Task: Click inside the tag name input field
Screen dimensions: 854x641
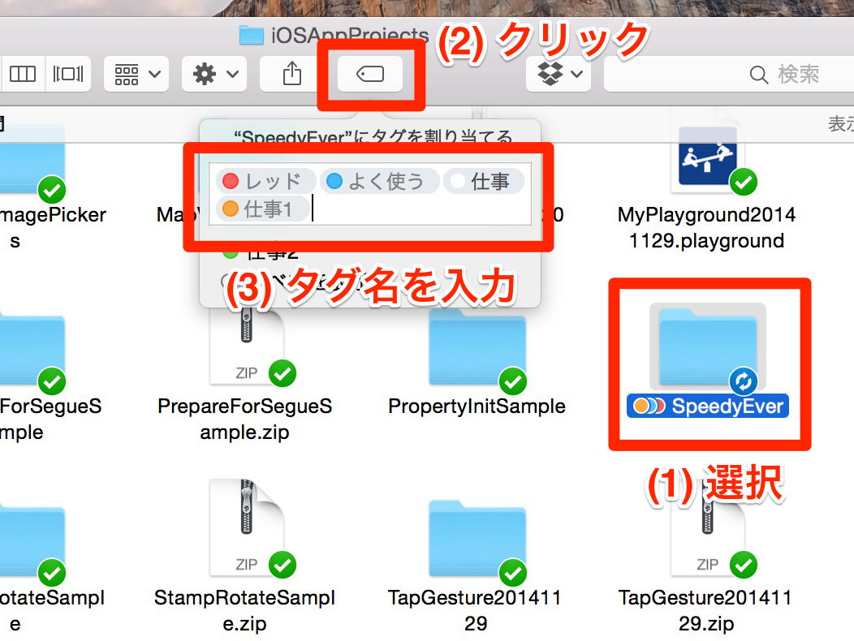Action: (420, 209)
